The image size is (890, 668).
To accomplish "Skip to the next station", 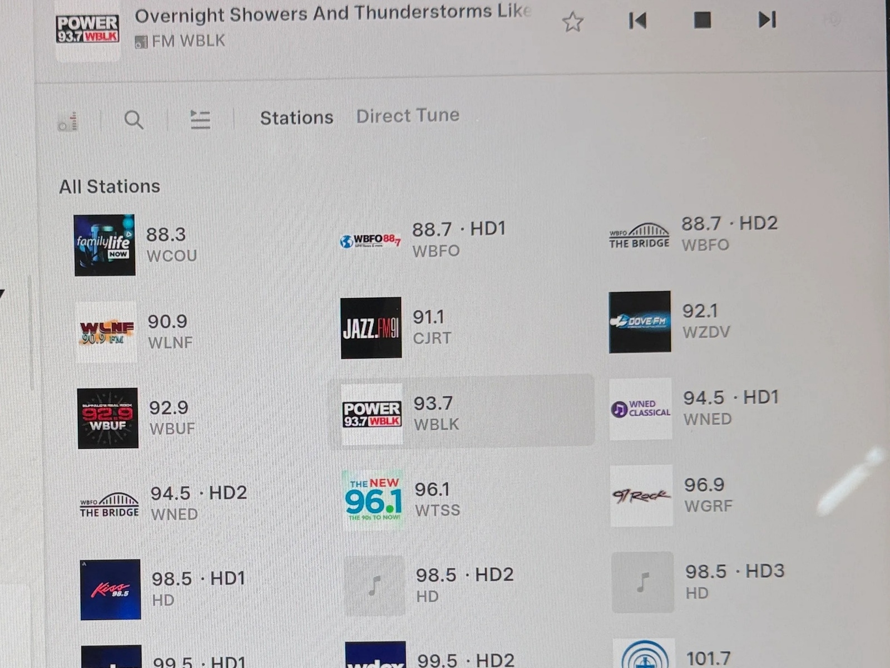I will [x=767, y=20].
